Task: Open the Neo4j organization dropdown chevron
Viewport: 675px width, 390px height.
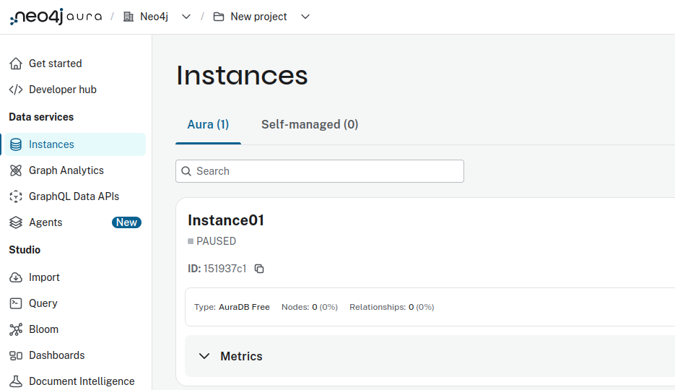Action: point(186,17)
